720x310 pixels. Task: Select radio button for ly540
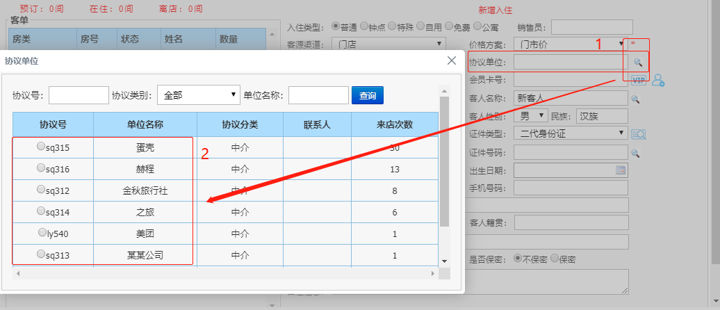coord(42,232)
